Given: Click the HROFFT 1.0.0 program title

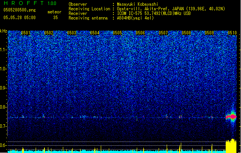Looking at the screenshot, I should [x=30, y=3].
